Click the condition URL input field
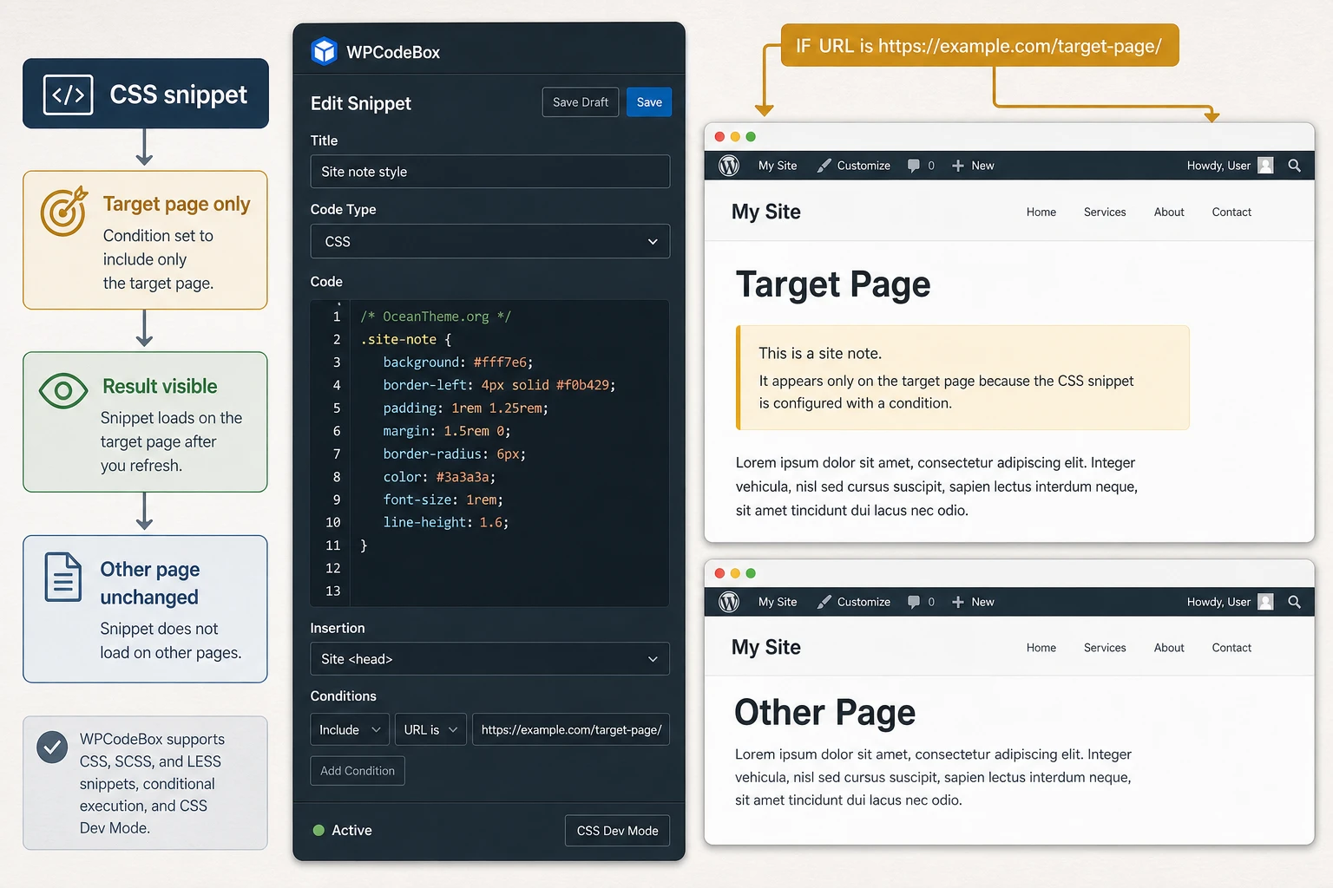1333x888 pixels. coord(571,729)
